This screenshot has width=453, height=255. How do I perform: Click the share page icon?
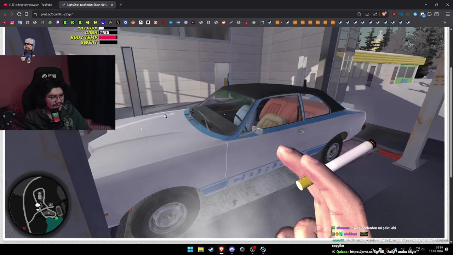(x=375, y=14)
